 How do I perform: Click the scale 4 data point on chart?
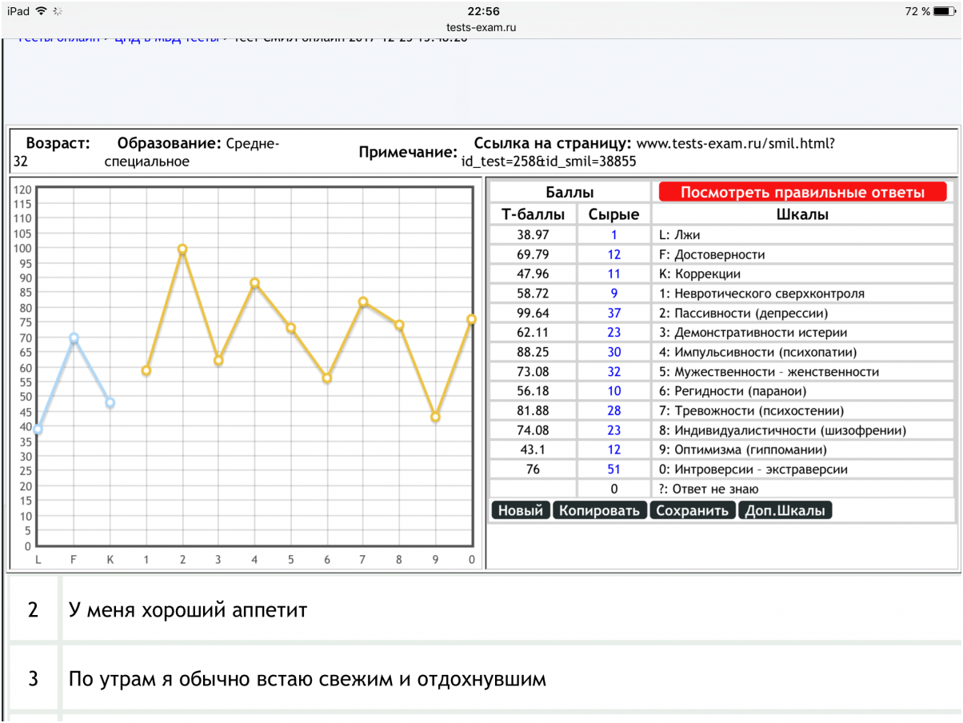coord(254,283)
